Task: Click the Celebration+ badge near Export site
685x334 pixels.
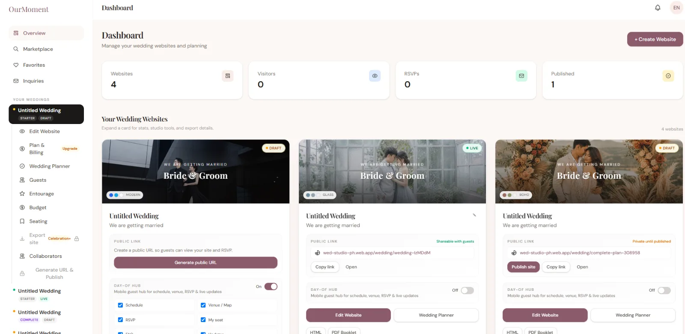Action: click(59, 239)
